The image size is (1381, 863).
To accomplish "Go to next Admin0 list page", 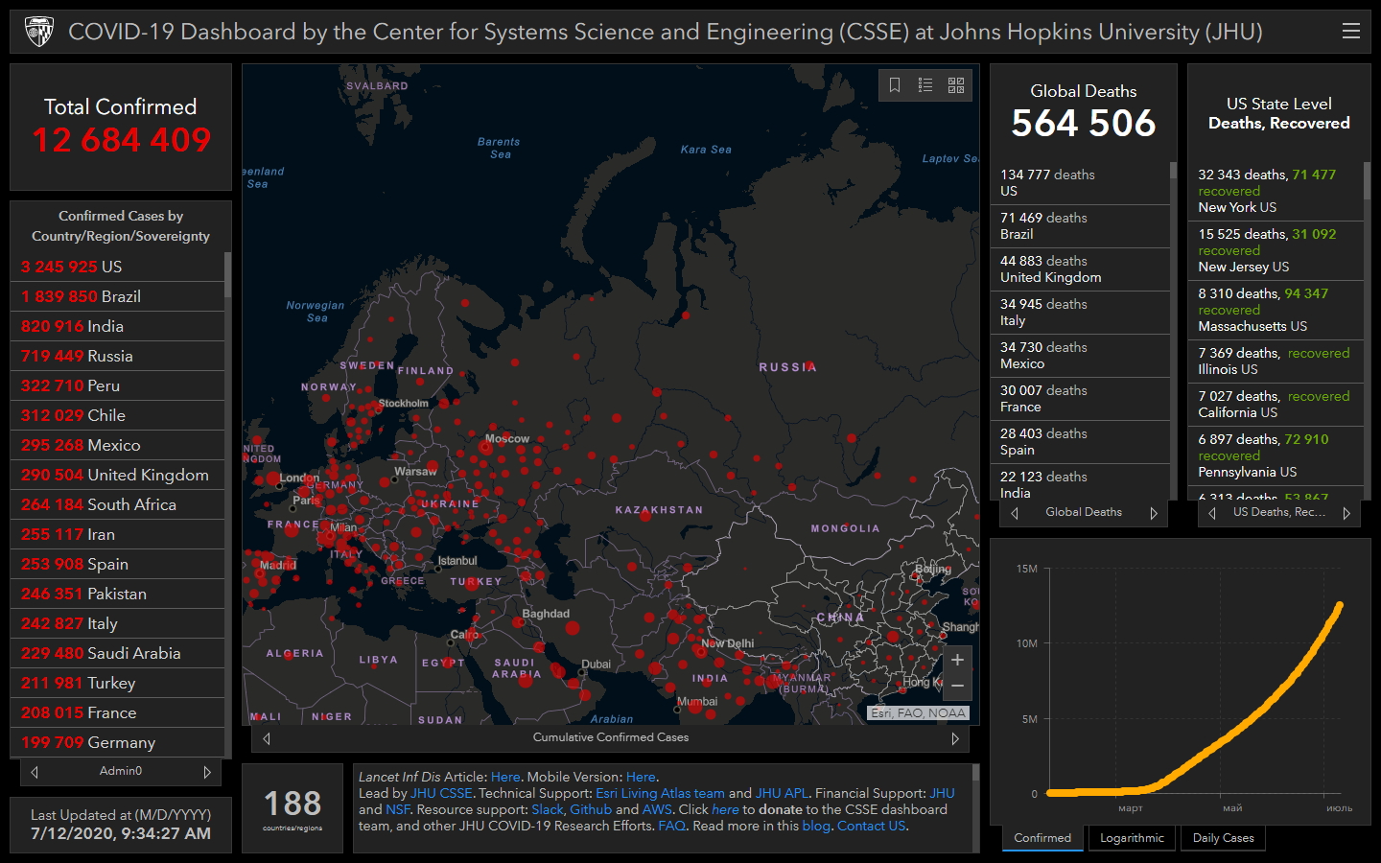I will pos(207,772).
